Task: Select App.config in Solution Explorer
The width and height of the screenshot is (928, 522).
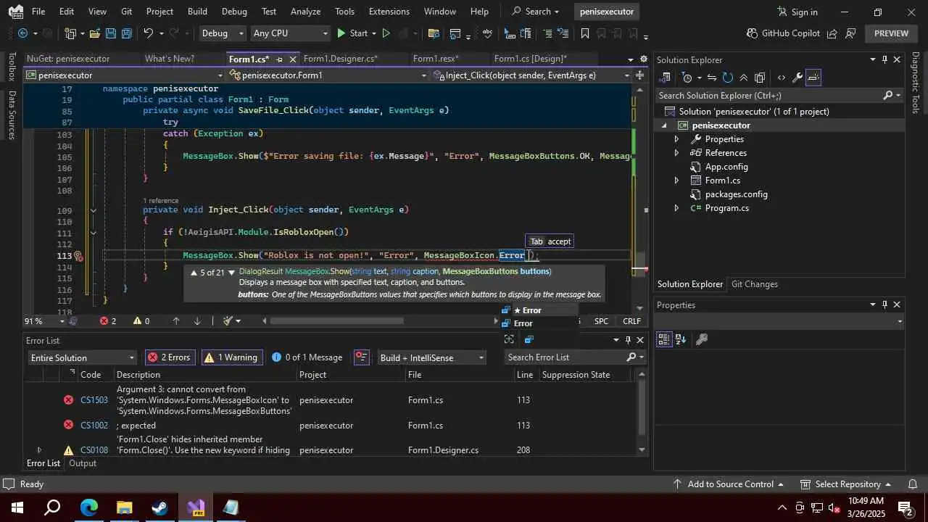Action: pos(726,167)
